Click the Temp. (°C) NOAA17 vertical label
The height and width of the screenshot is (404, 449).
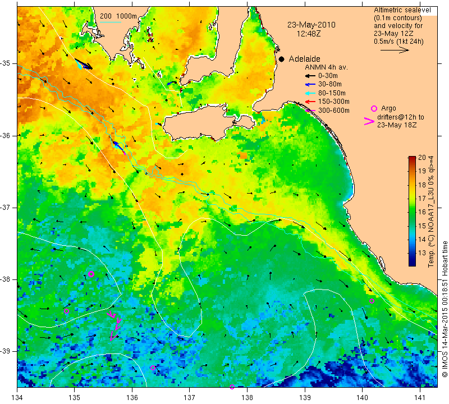coord(431,212)
